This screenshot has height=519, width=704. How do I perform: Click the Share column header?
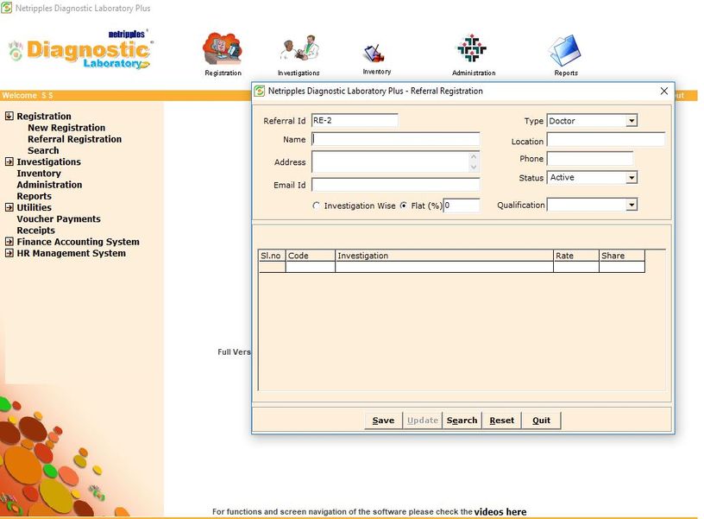[x=622, y=256]
